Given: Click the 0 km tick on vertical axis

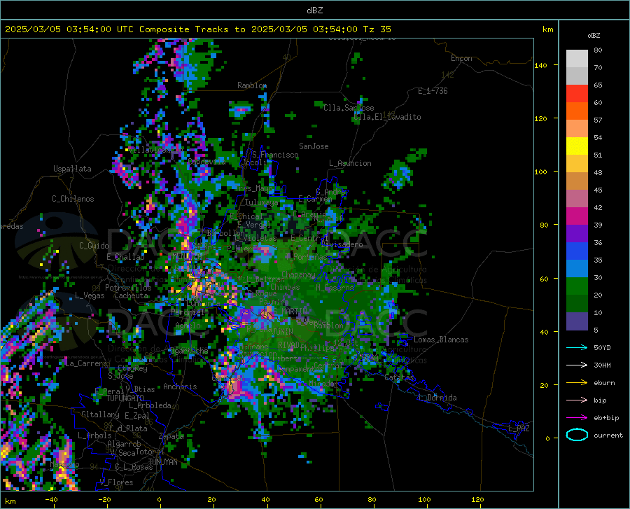Looking at the screenshot, I should click(x=547, y=438).
